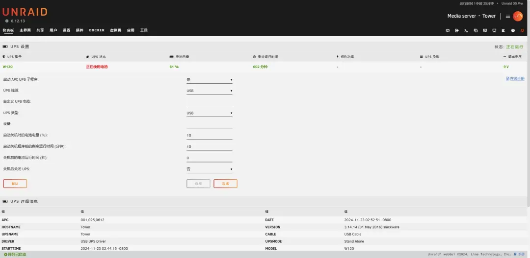Screen dimensions: 530x258
Task: Open the 插件 menu tab
Action: pos(79,30)
